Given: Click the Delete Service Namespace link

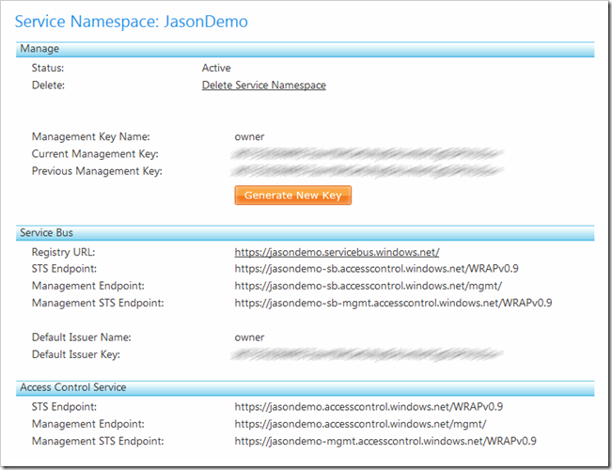Looking at the screenshot, I should click(264, 86).
